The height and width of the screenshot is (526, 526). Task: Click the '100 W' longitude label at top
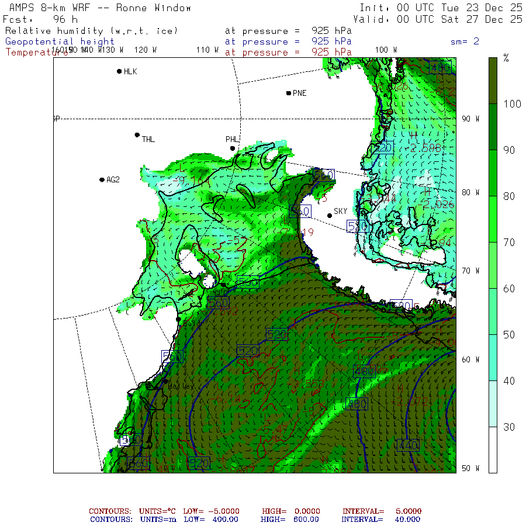(x=386, y=50)
